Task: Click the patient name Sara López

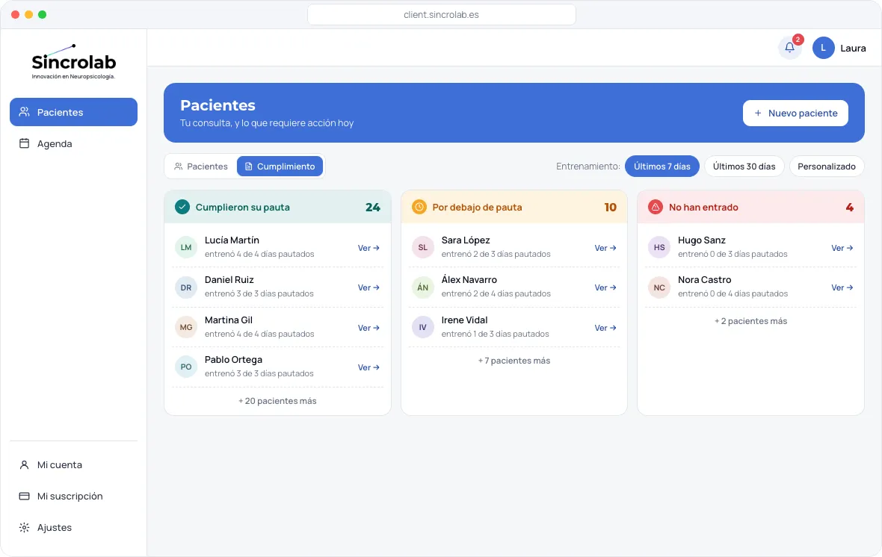Action: [x=466, y=240]
